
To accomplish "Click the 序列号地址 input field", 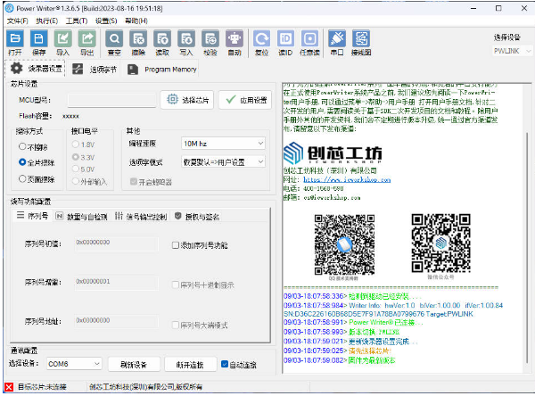I will coord(117,322).
